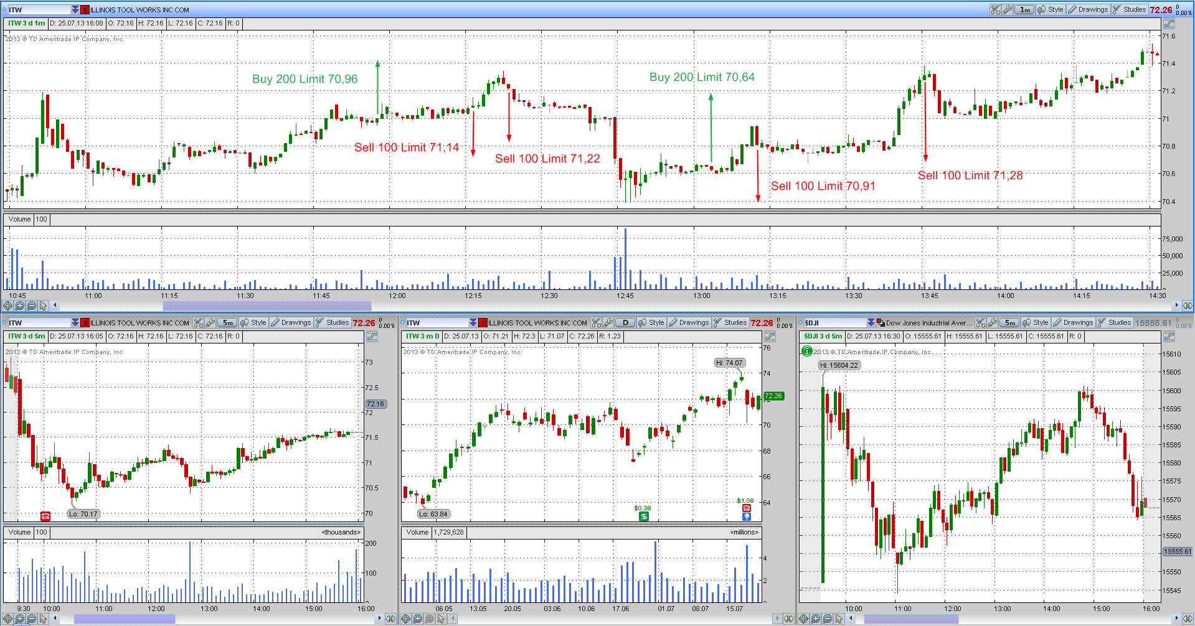Open scale settings icon in ITW 5m chart

click(372, 337)
